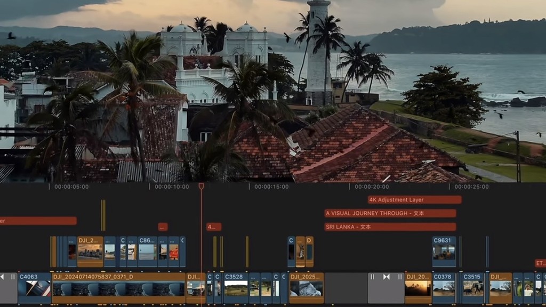Click trim handle icon beside C4063 clip
Screen dimensions: 546x307
tap(13, 277)
